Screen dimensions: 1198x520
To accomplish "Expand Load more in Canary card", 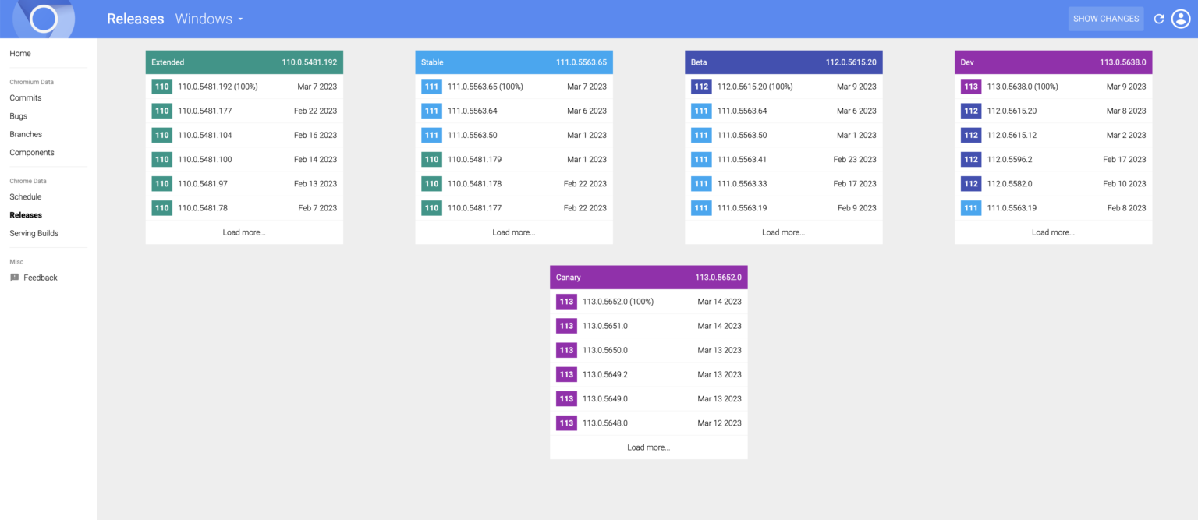I will [648, 447].
